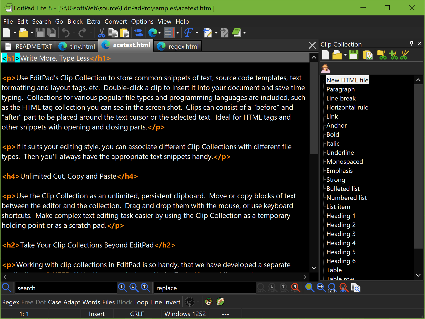The image size is (425, 319).
Task: Expand the font F dropdown arrow
Action: pos(197,33)
